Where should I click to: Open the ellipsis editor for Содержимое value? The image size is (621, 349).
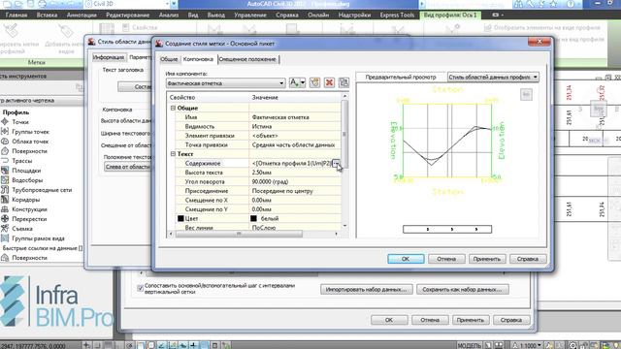click(336, 163)
